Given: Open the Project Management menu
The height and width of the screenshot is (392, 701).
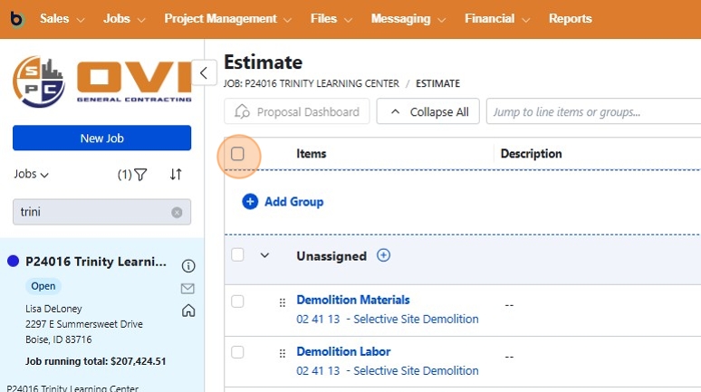Looking at the screenshot, I should click(227, 19).
